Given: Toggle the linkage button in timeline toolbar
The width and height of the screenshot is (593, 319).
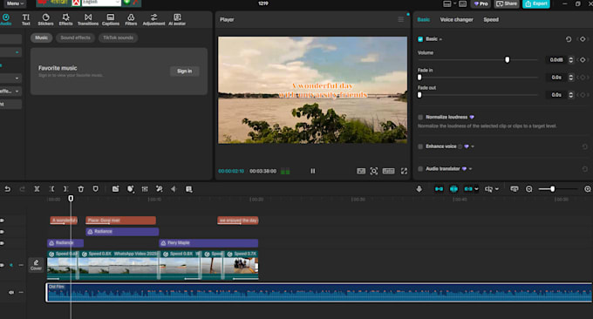Looking at the screenshot, I should click(468, 189).
